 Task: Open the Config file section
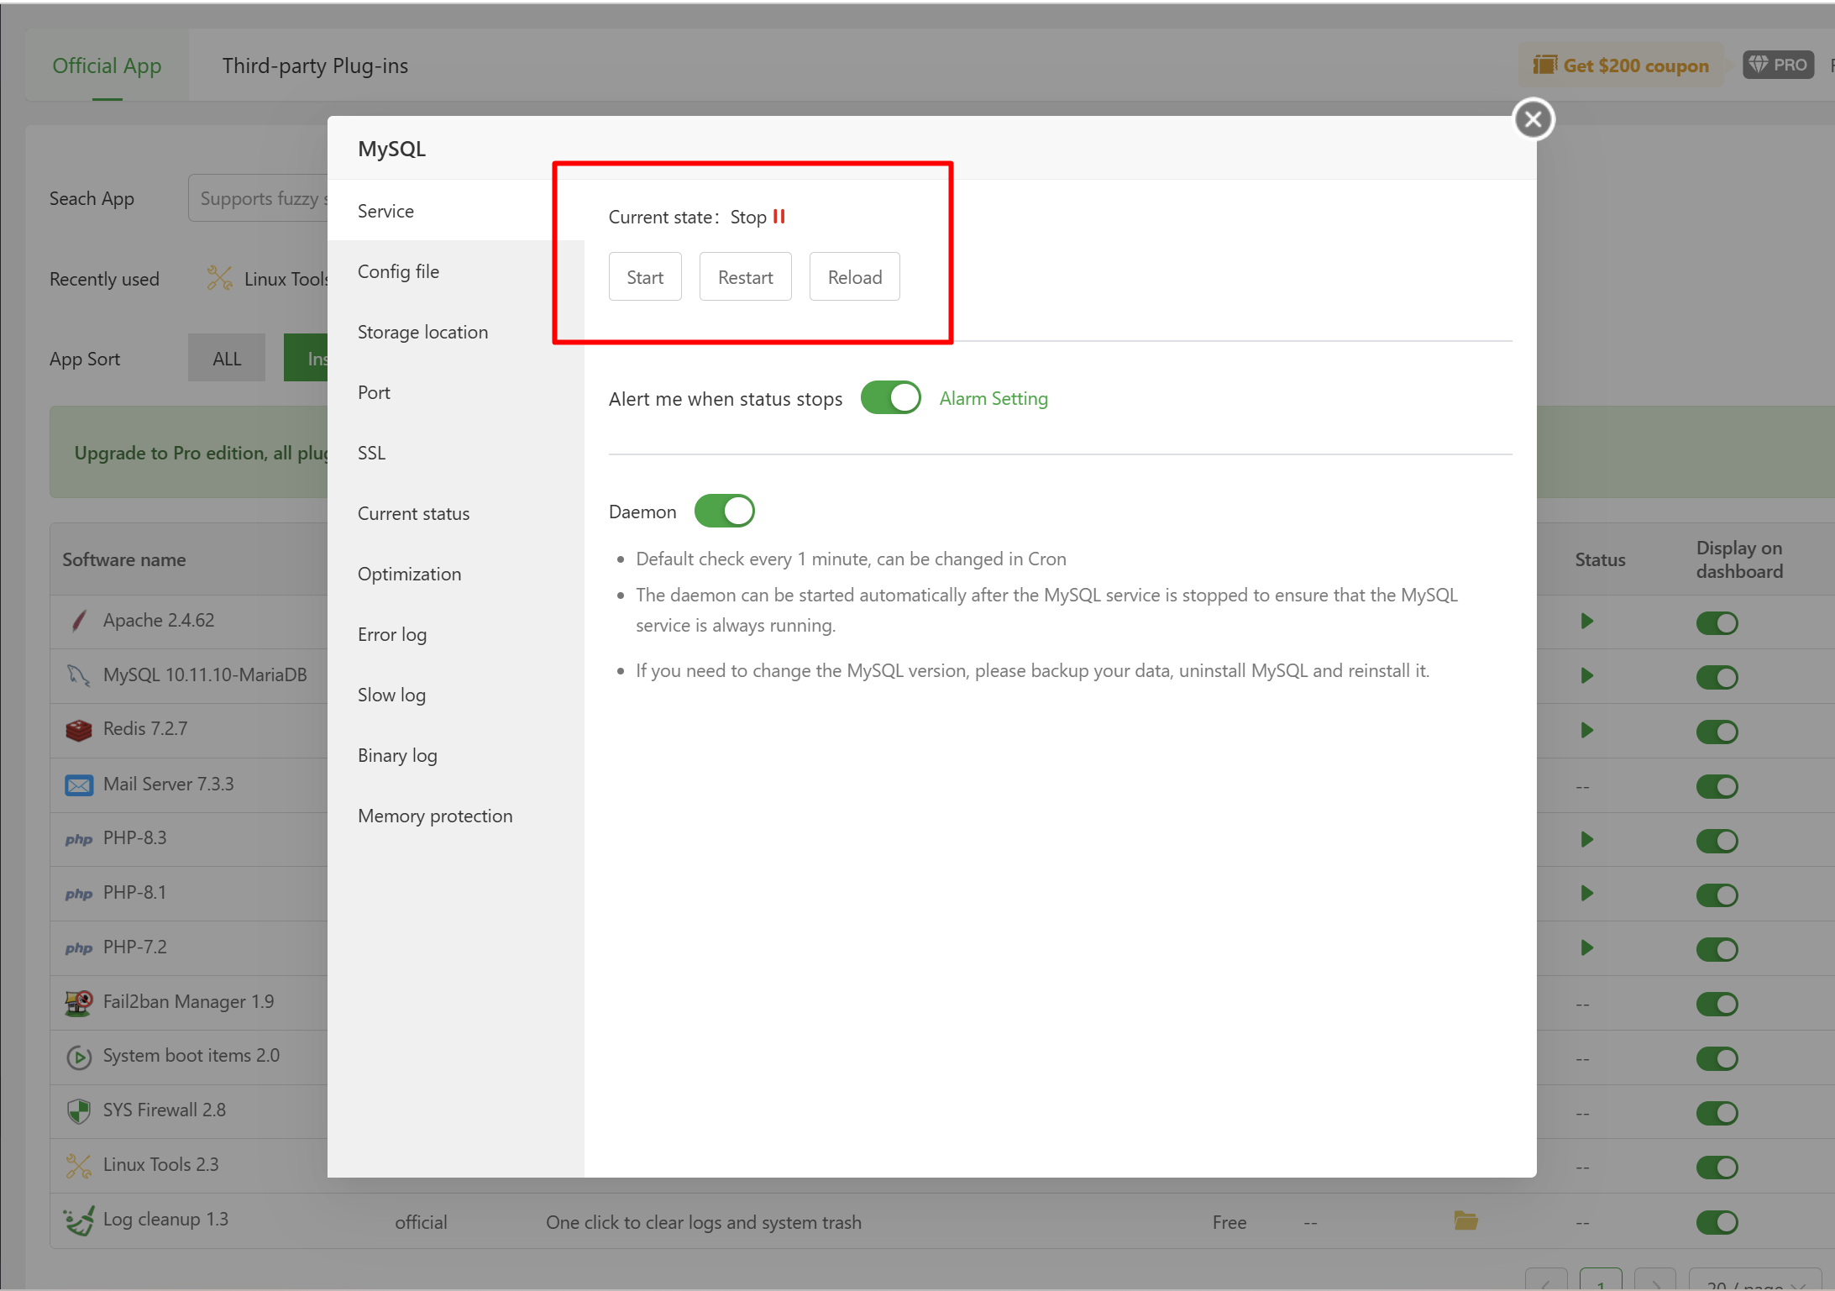pos(398,271)
